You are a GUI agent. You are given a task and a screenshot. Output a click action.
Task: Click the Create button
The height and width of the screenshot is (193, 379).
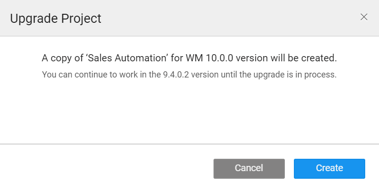click(329, 168)
